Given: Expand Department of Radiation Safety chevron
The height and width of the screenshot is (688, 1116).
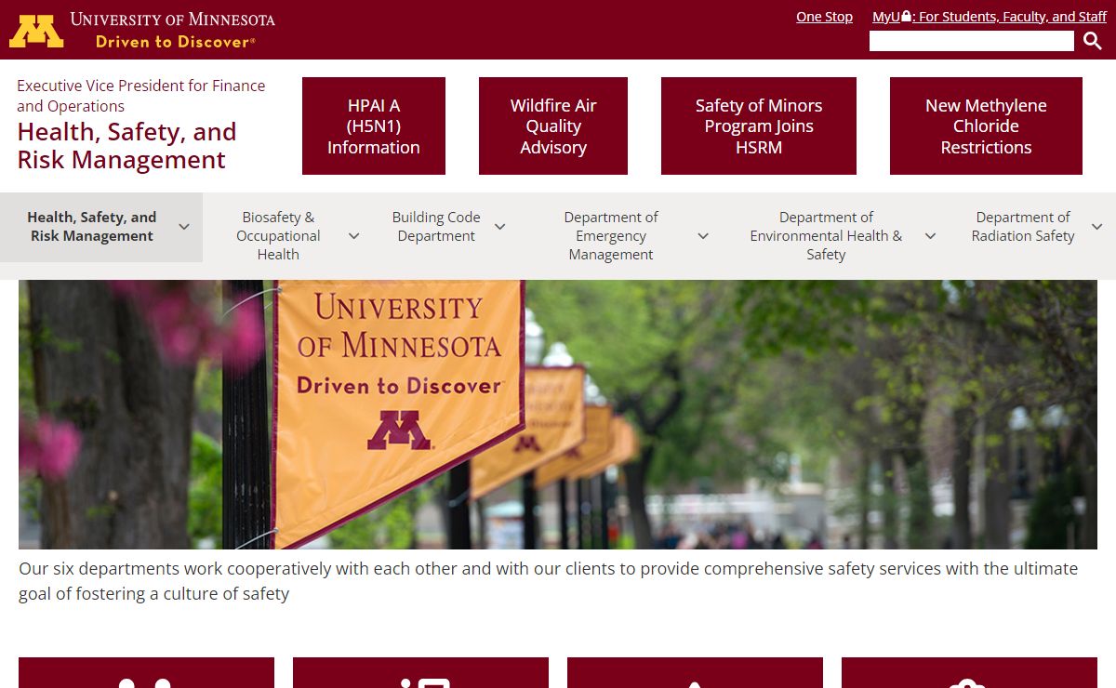Looking at the screenshot, I should 1097,227.
